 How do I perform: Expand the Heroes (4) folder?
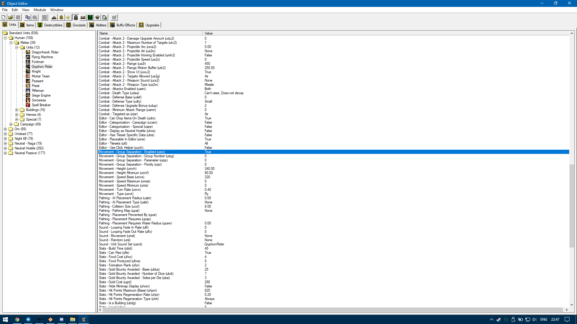(17, 115)
